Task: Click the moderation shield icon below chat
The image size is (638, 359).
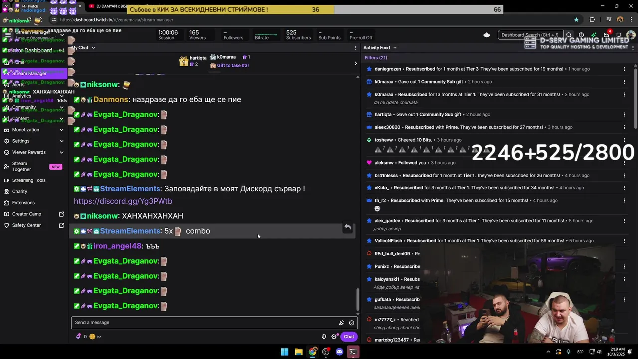Action: coord(324,337)
